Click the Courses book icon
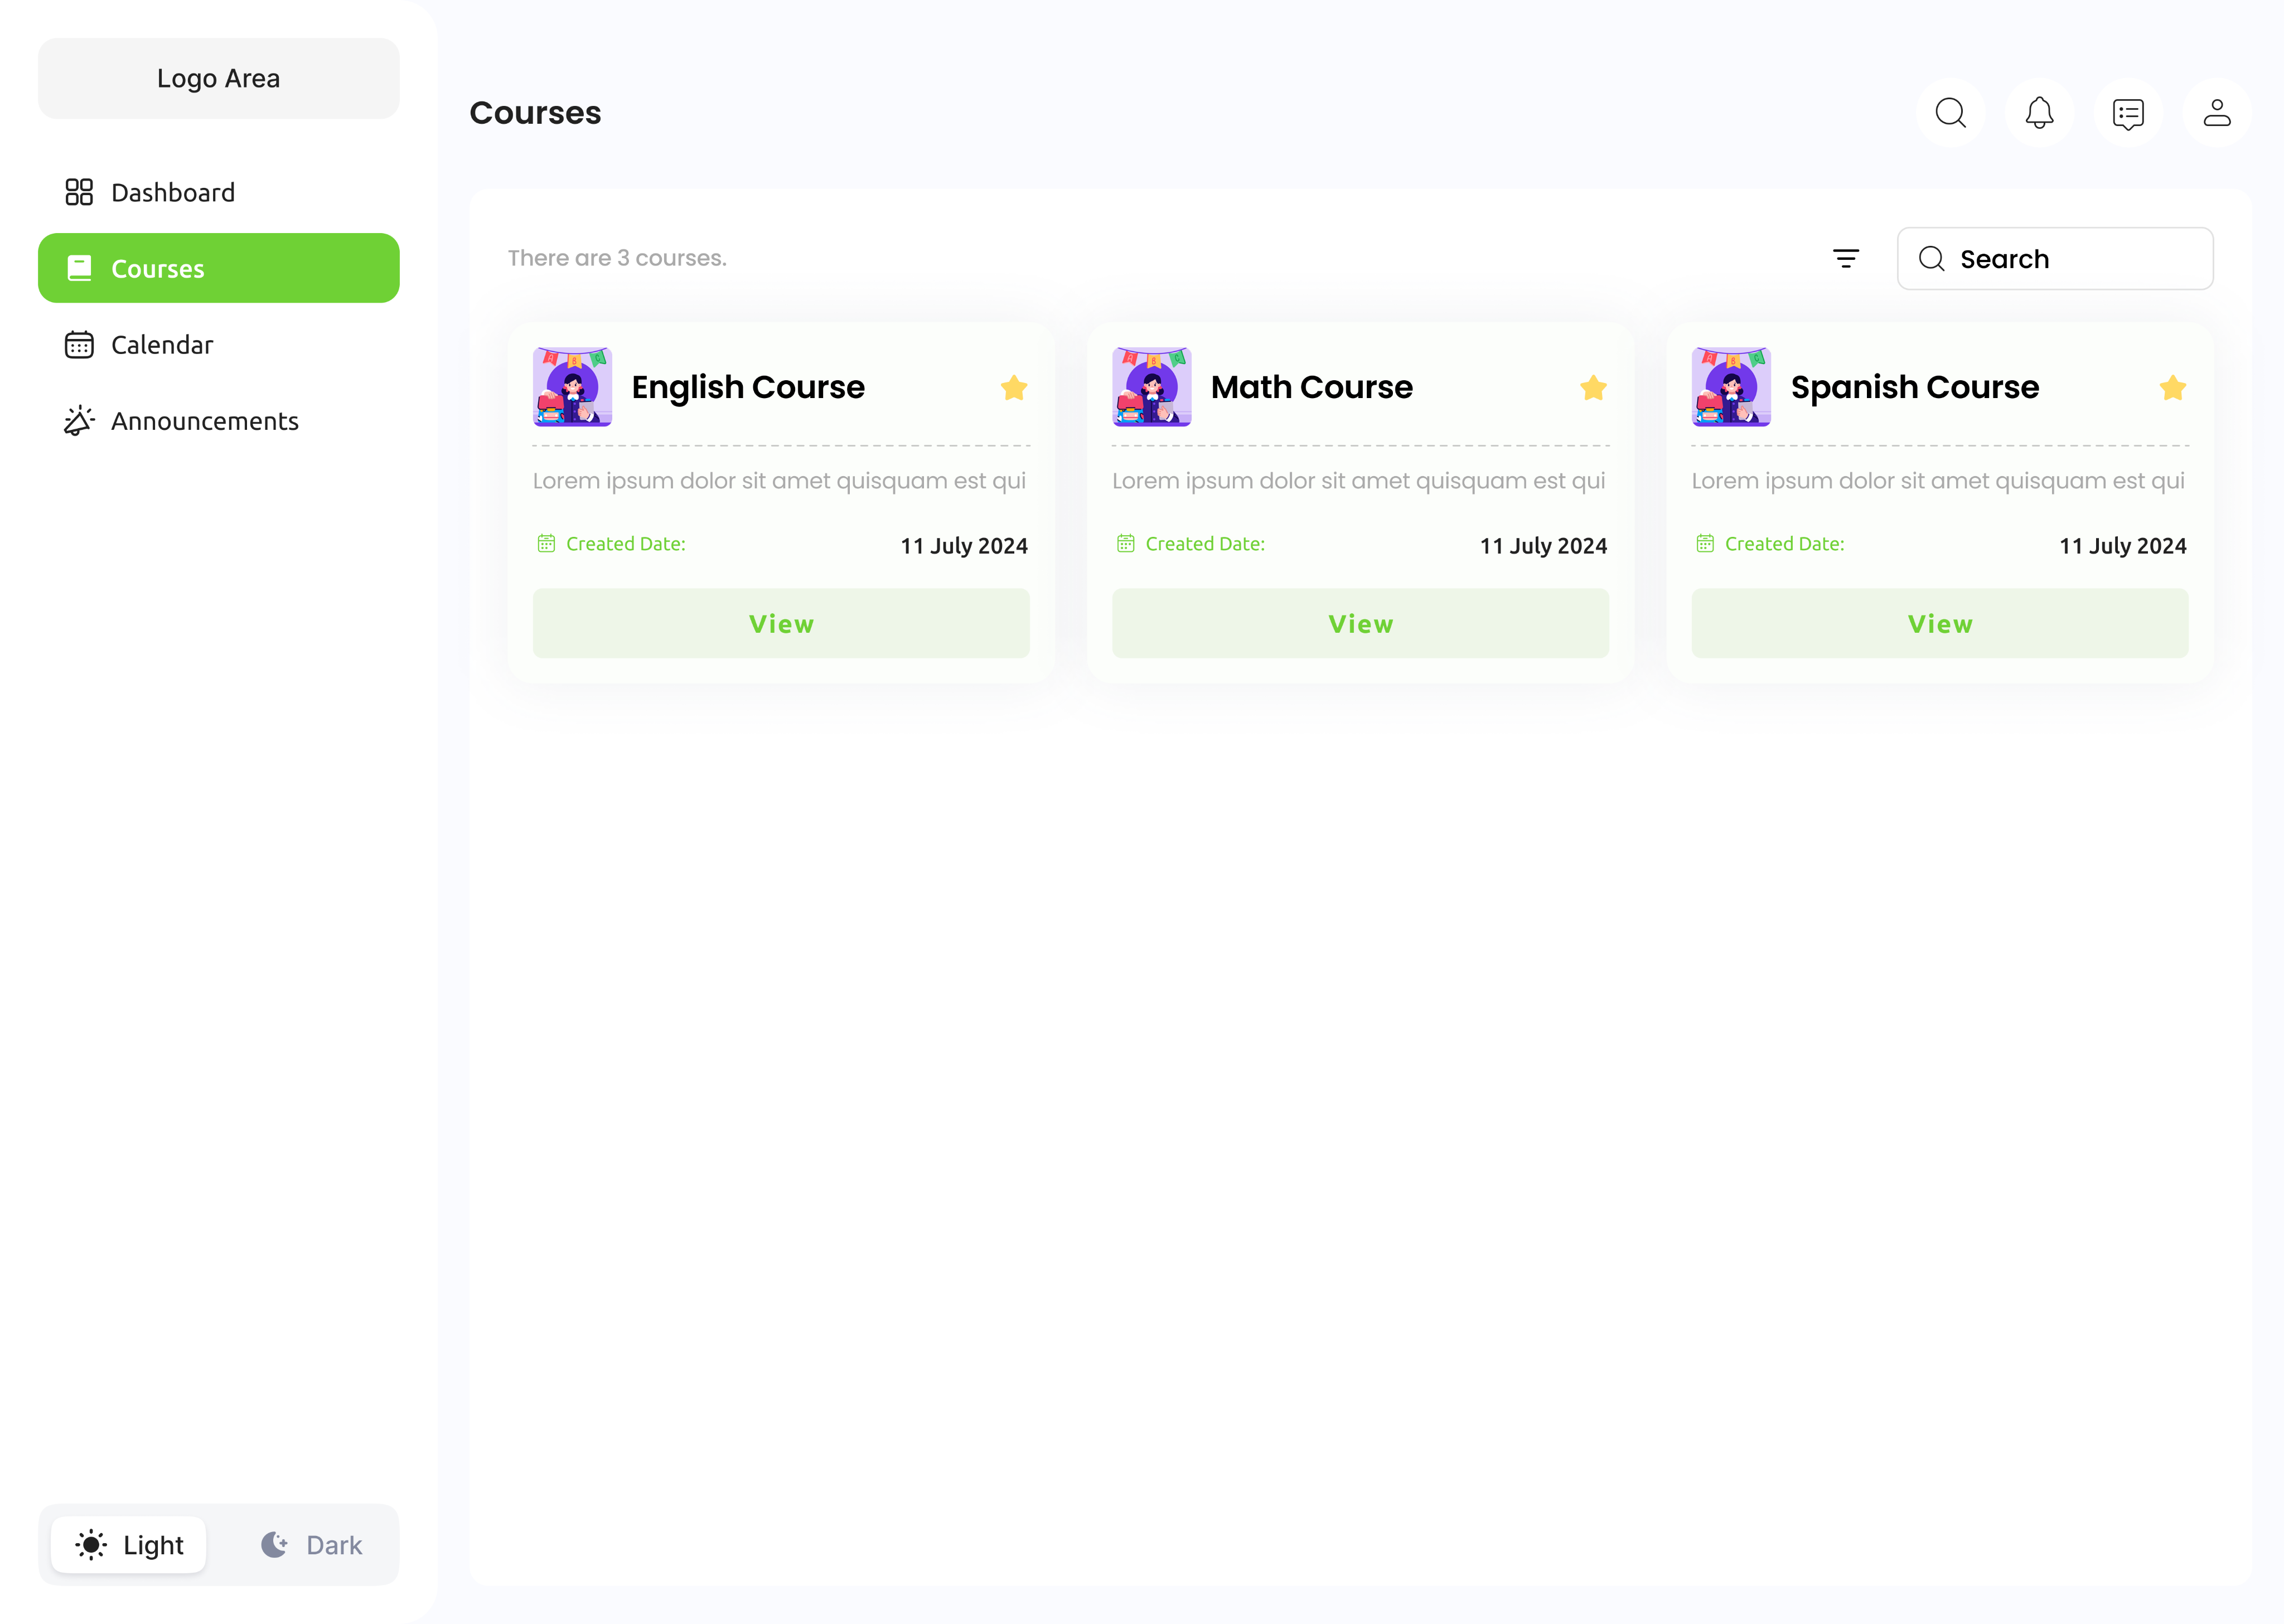 tap(79, 268)
